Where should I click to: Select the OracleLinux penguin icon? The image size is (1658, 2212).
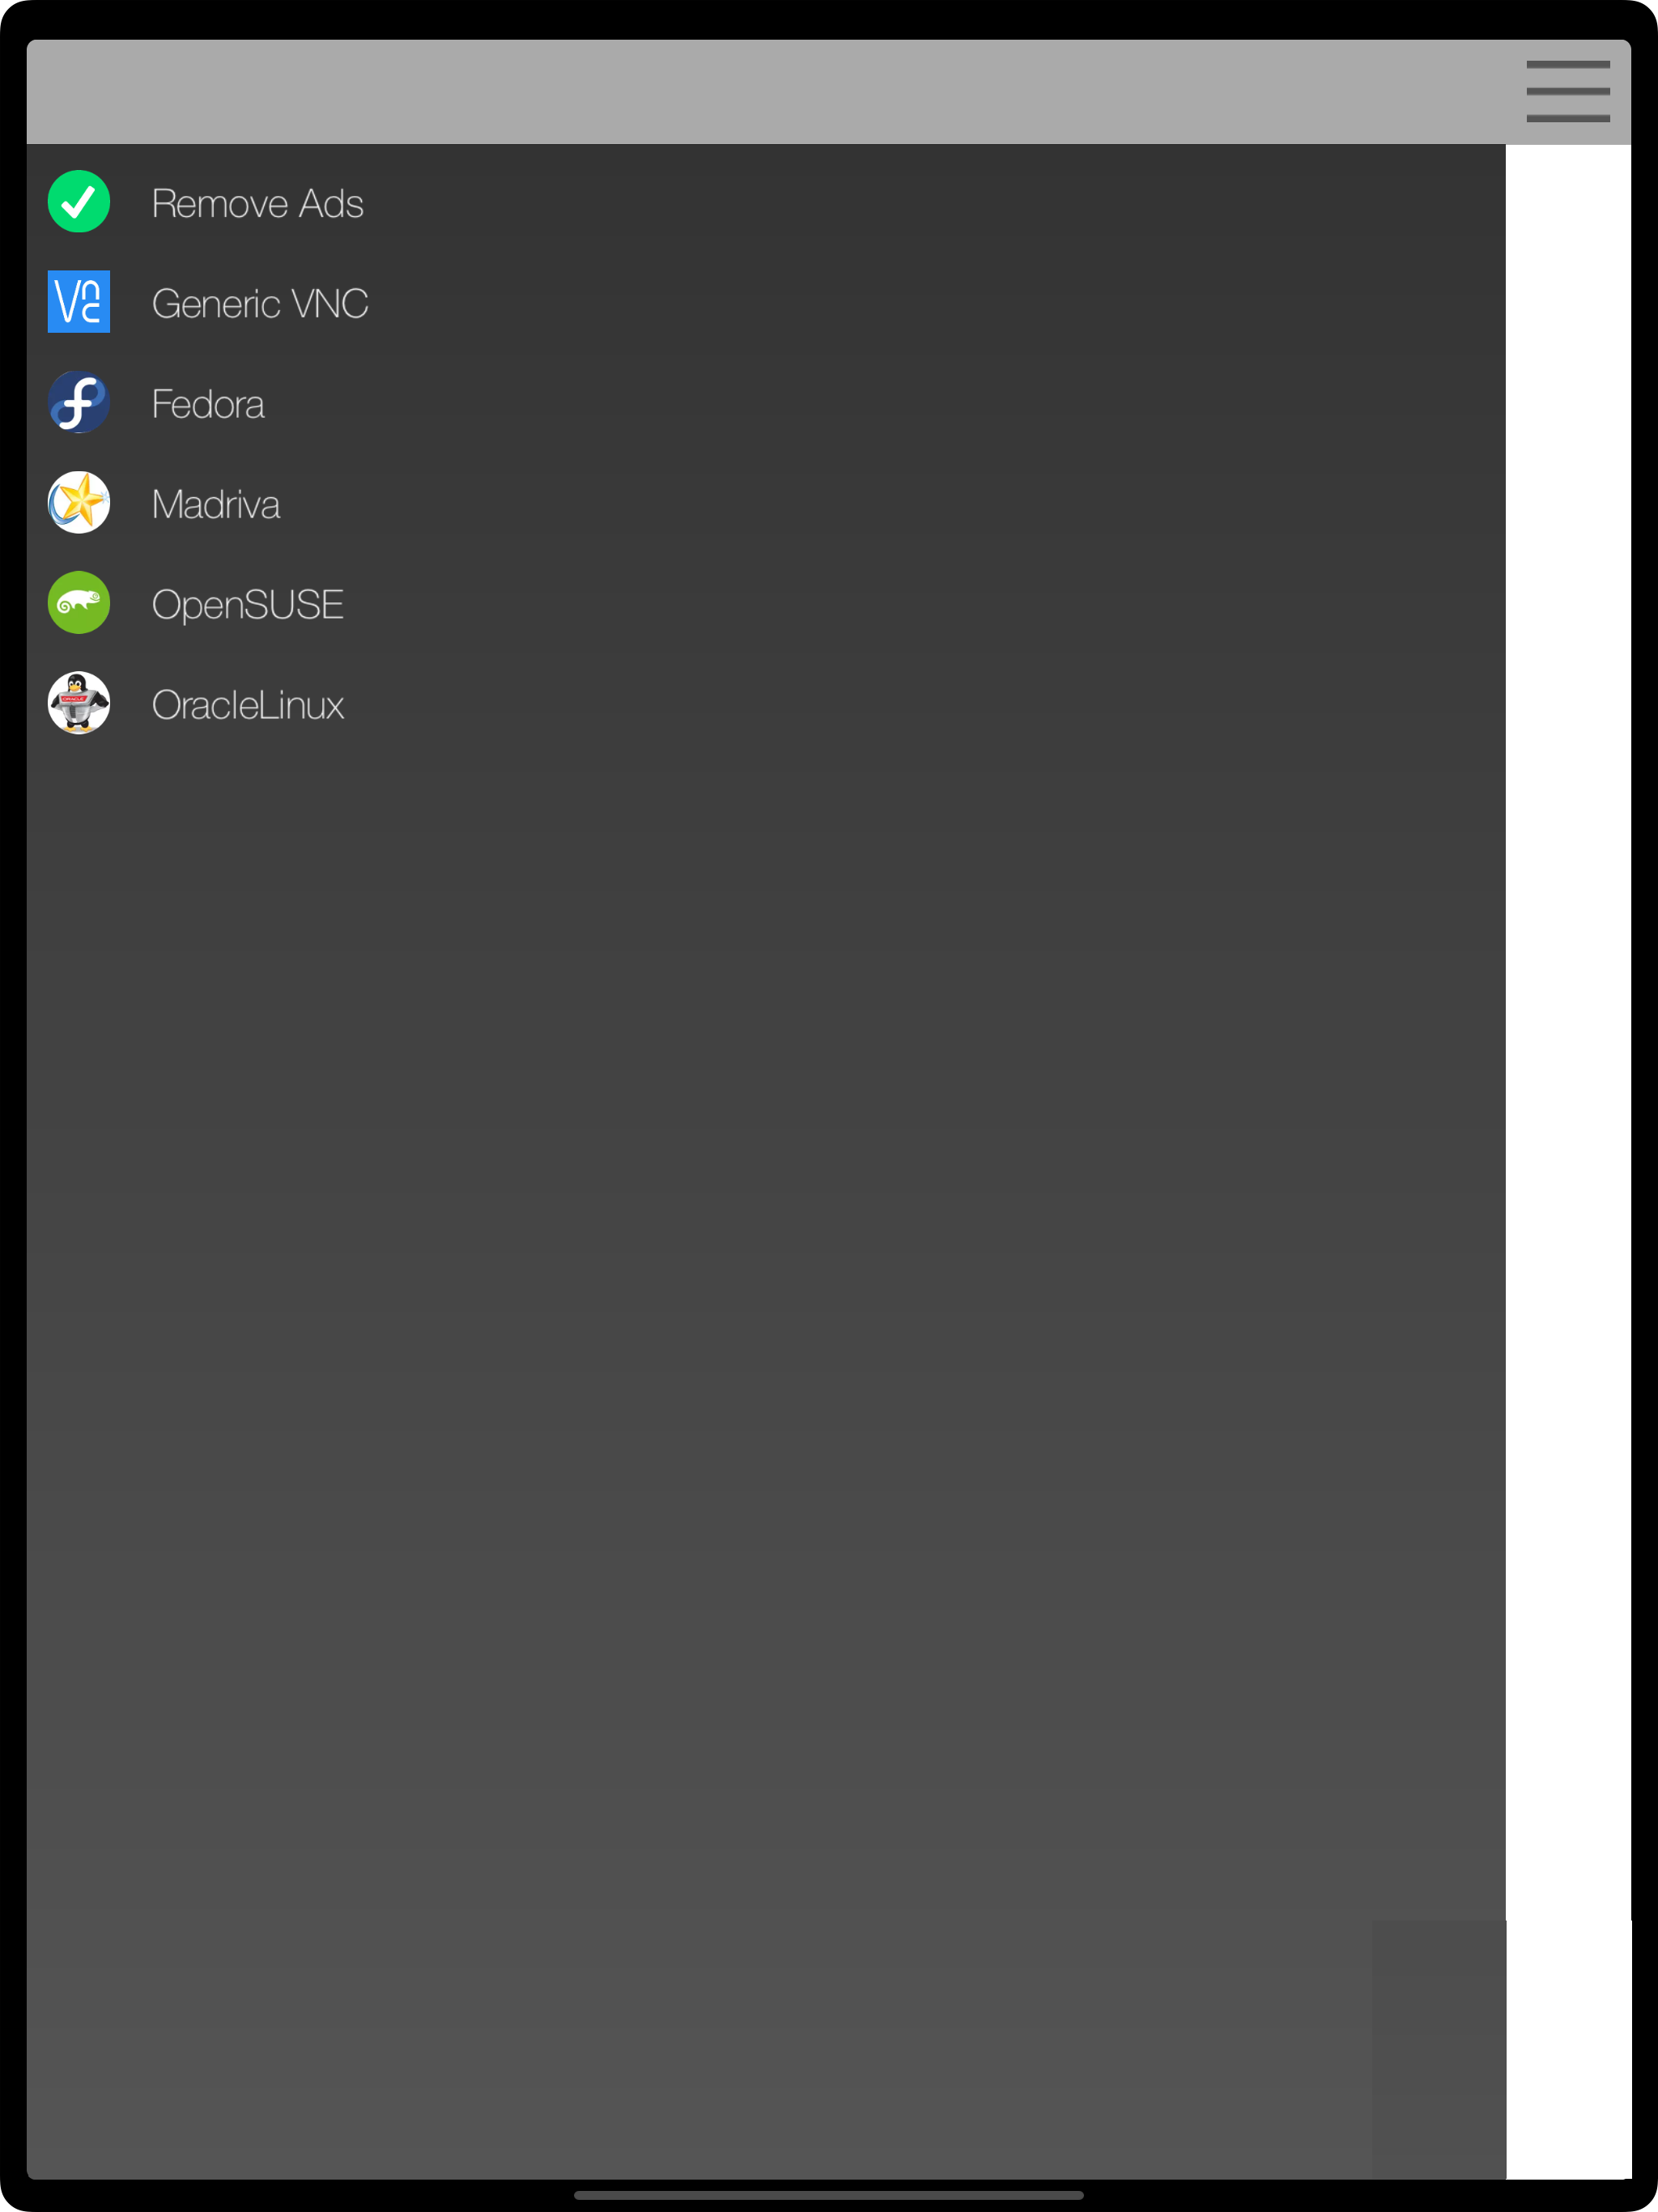79,703
